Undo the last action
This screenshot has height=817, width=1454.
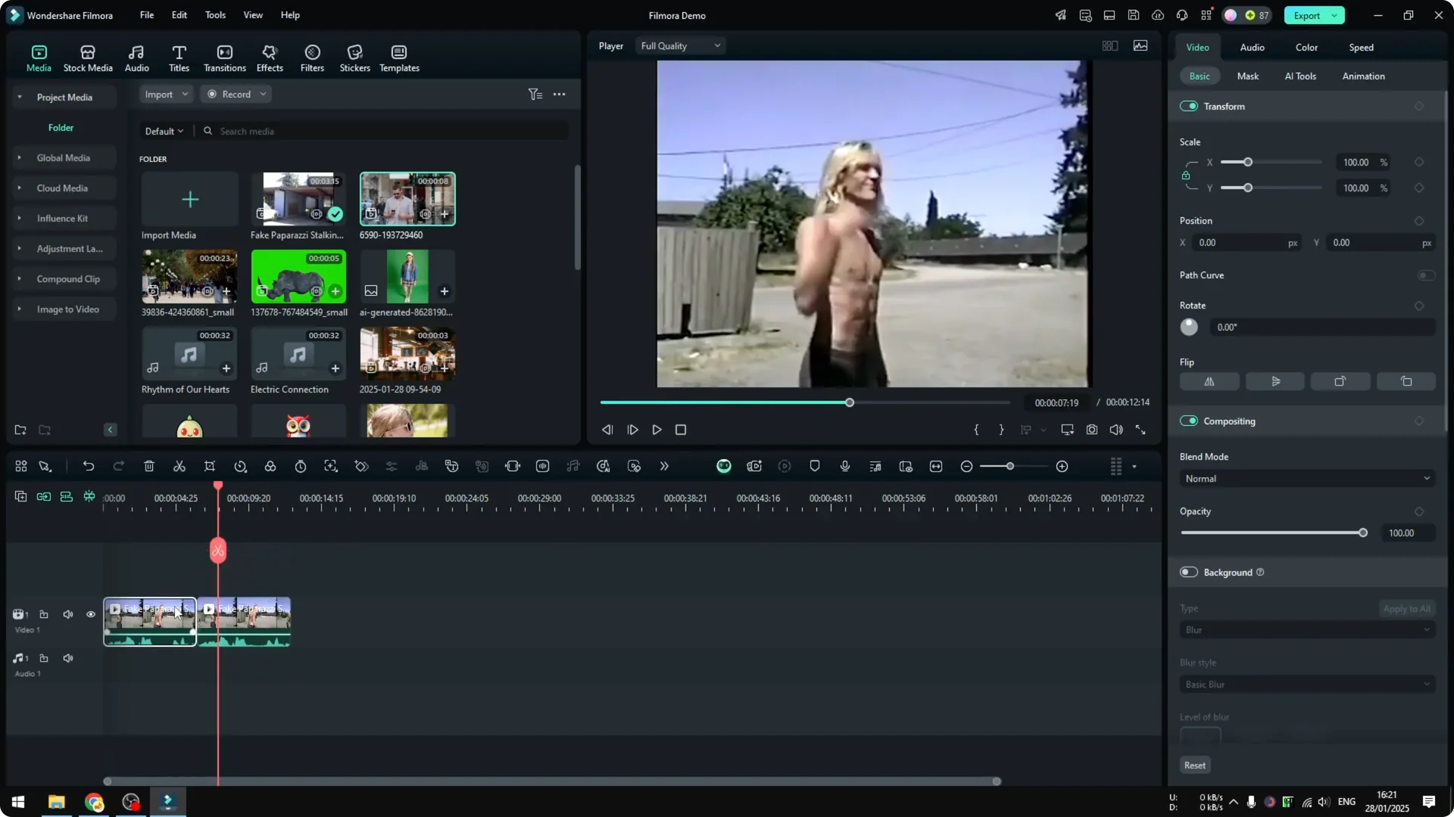(x=89, y=466)
